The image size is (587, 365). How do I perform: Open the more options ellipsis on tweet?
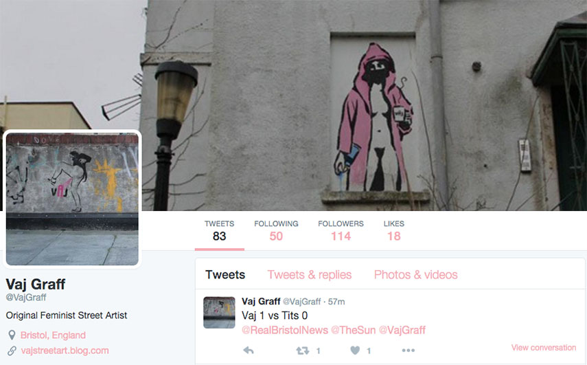click(408, 351)
